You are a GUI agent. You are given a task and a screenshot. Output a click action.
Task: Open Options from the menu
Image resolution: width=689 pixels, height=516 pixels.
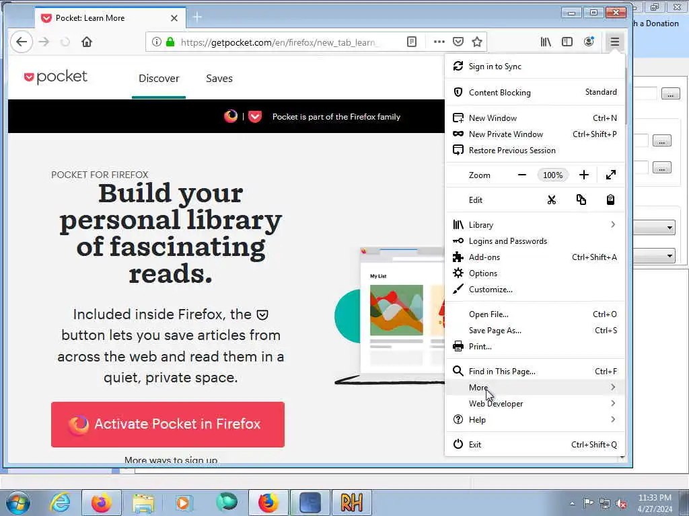tap(534, 273)
